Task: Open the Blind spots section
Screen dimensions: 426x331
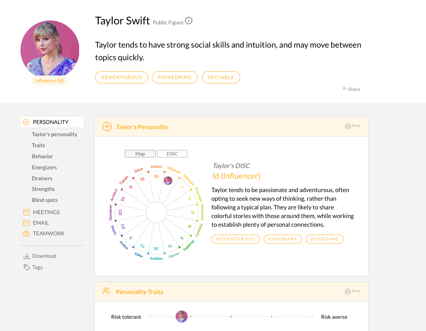Action: [x=45, y=200]
